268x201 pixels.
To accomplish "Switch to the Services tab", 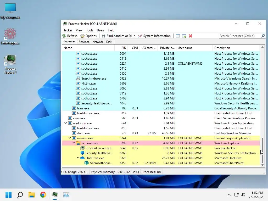I will (x=84, y=42).
